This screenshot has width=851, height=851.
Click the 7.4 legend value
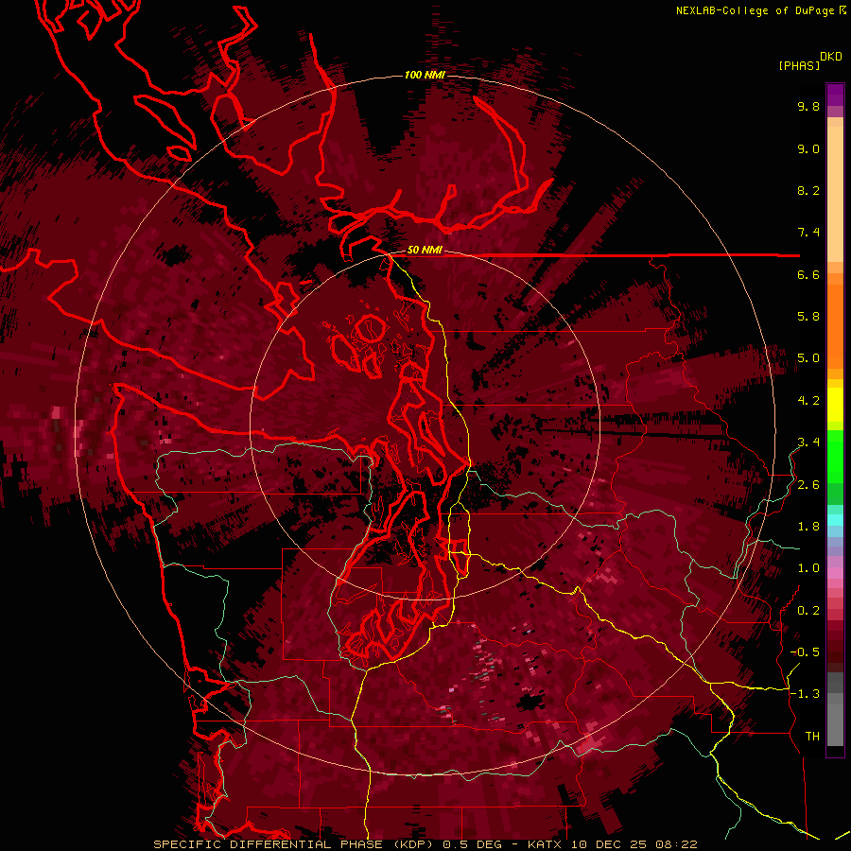point(808,233)
